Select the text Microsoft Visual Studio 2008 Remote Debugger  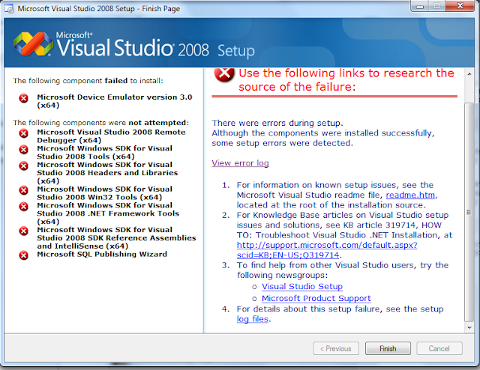[x=111, y=136]
